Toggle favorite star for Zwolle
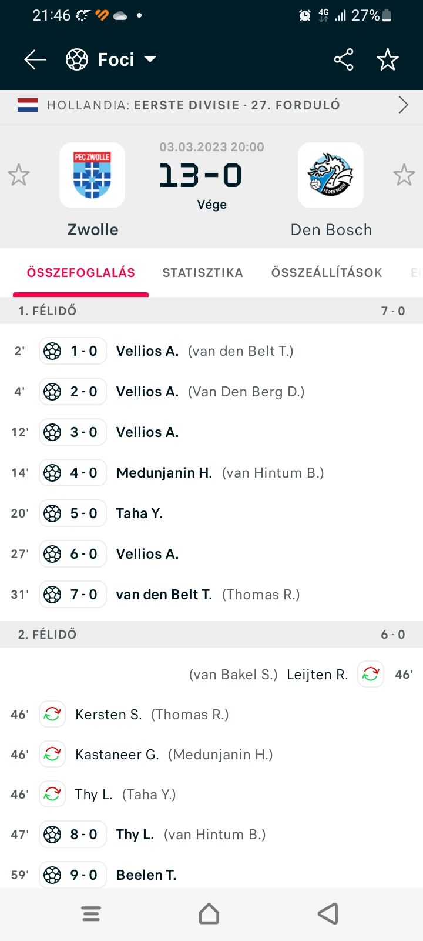This screenshot has width=423, height=941. 19,175
